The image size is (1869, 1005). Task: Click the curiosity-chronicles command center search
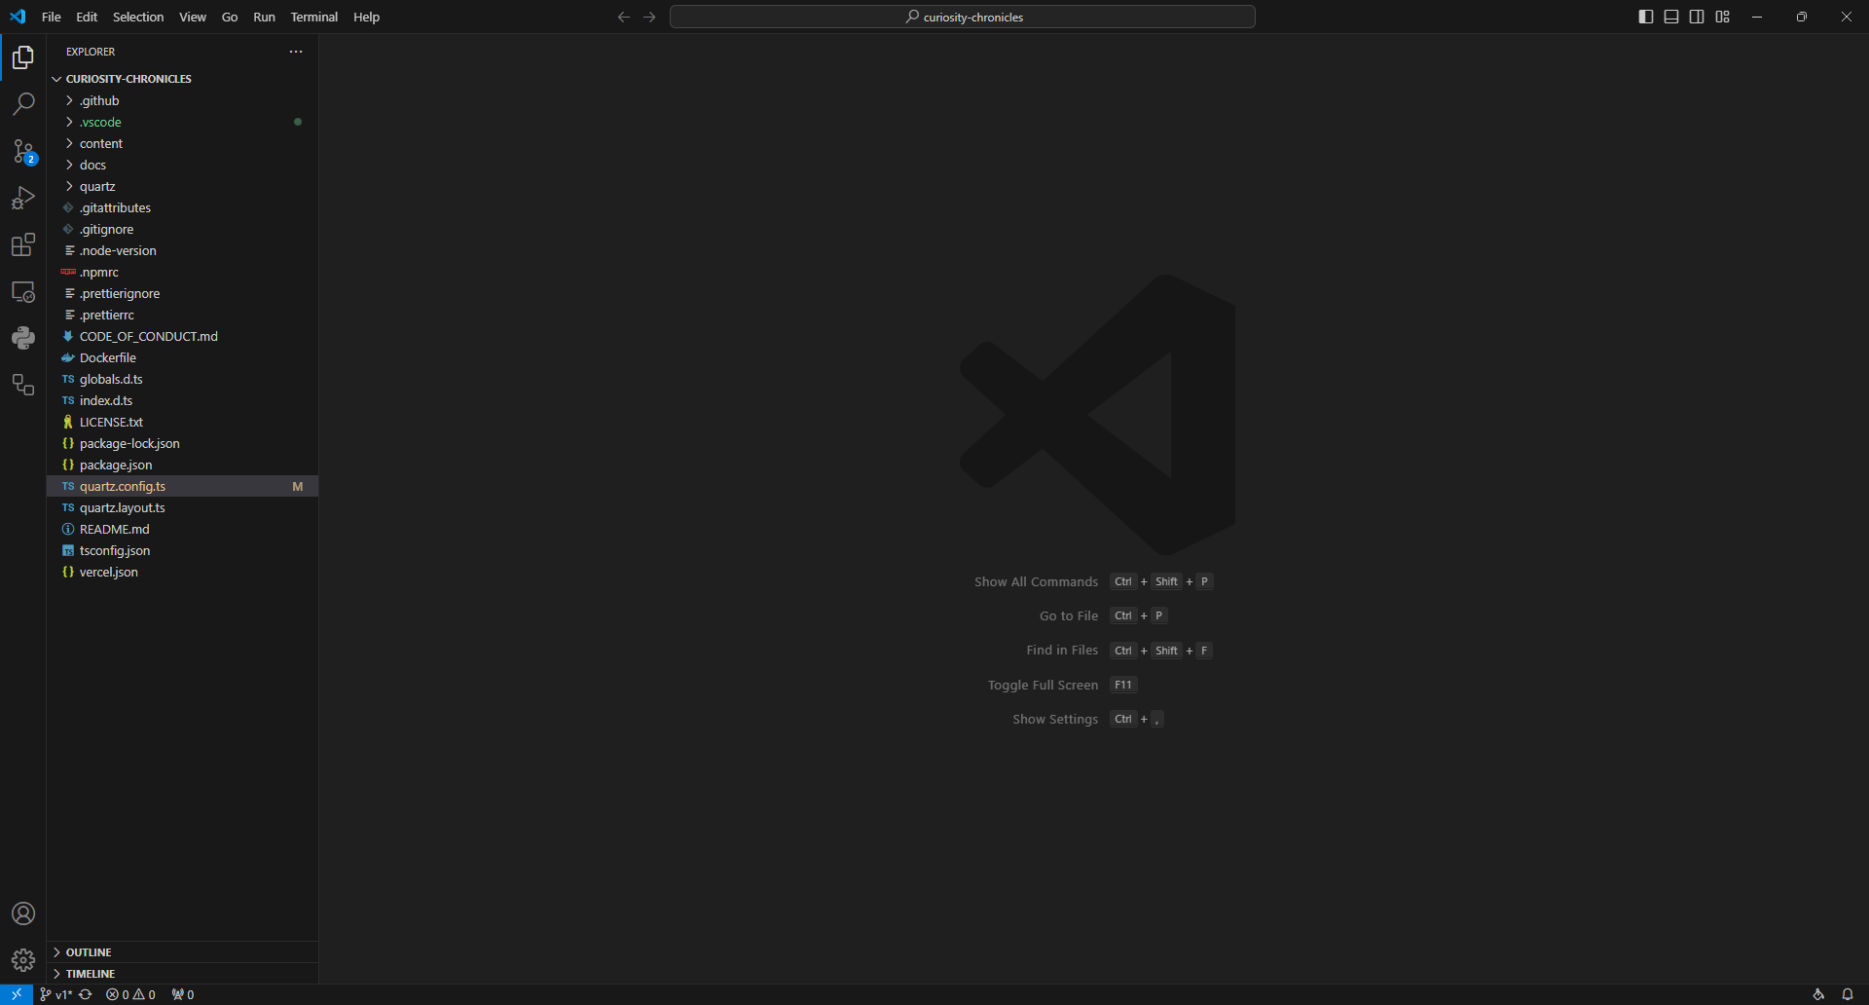(x=963, y=17)
